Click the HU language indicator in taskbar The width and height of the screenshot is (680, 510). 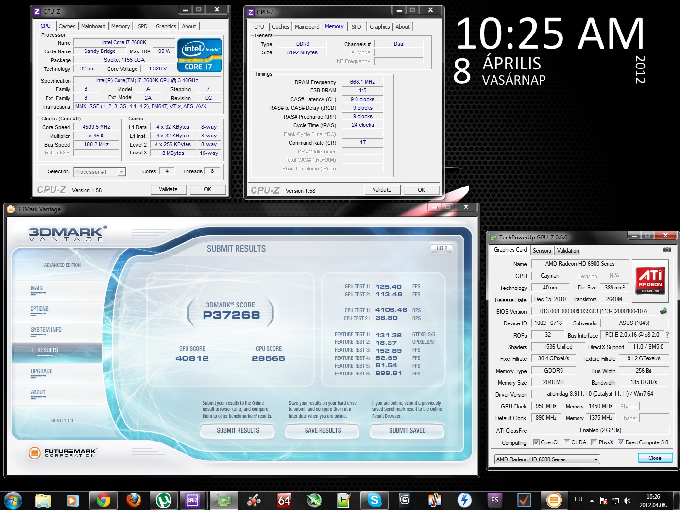tap(578, 499)
